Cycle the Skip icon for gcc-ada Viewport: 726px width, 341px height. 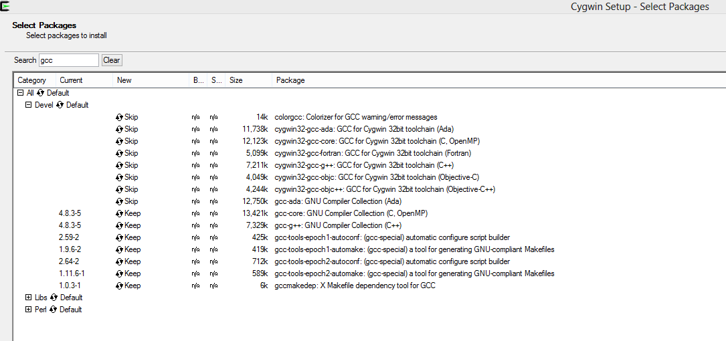(x=120, y=201)
